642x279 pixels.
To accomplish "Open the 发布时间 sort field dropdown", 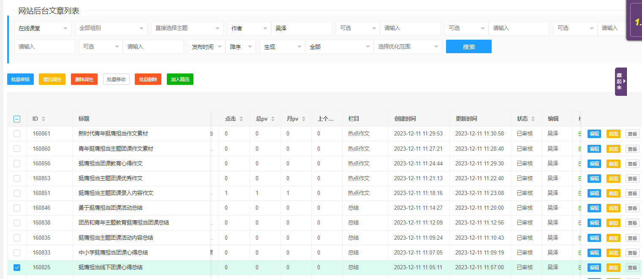I will coord(206,47).
